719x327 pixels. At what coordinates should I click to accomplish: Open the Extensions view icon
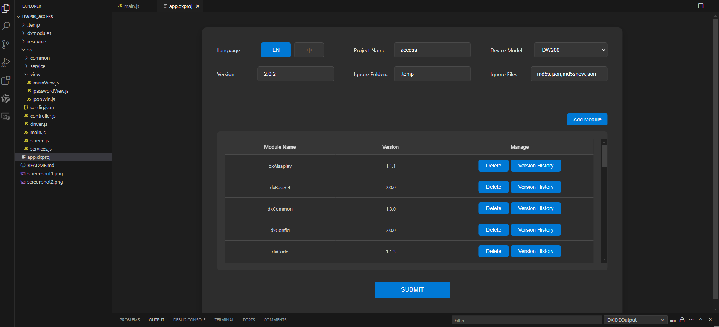point(6,80)
